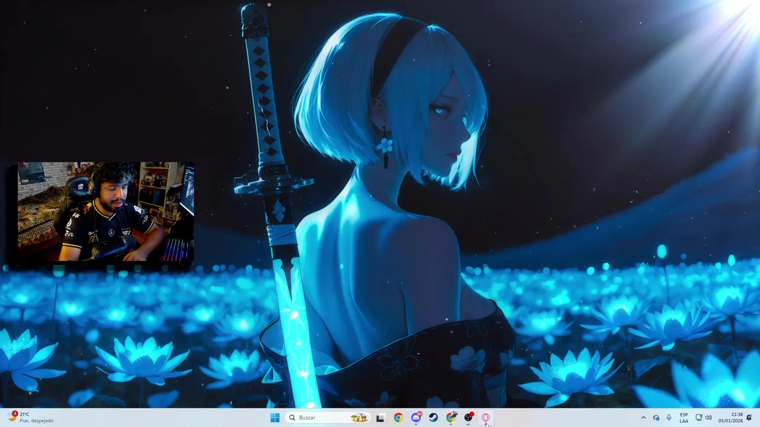This screenshot has height=427, width=760.
Task: Open the network status tray icon
Action: coord(699,418)
